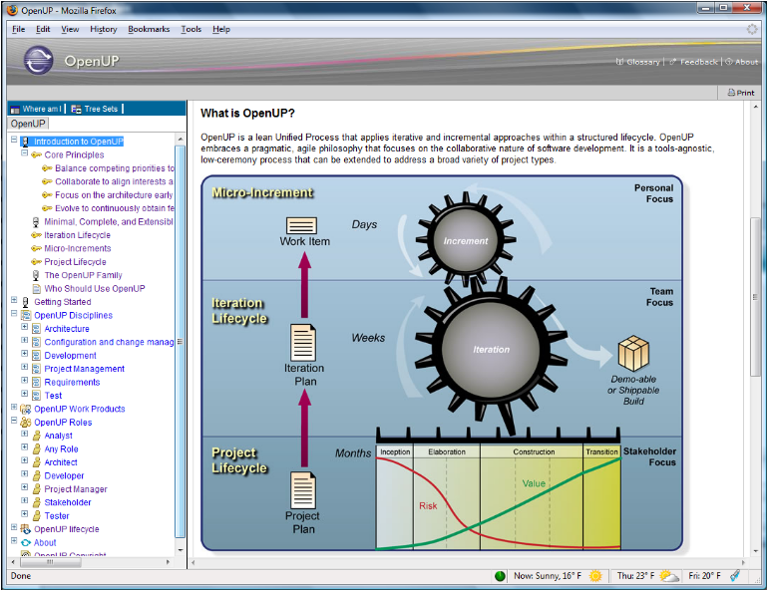Click the key icon beside Iteration Lifecycle
The height and width of the screenshot is (591, 768).
point(36,235)
